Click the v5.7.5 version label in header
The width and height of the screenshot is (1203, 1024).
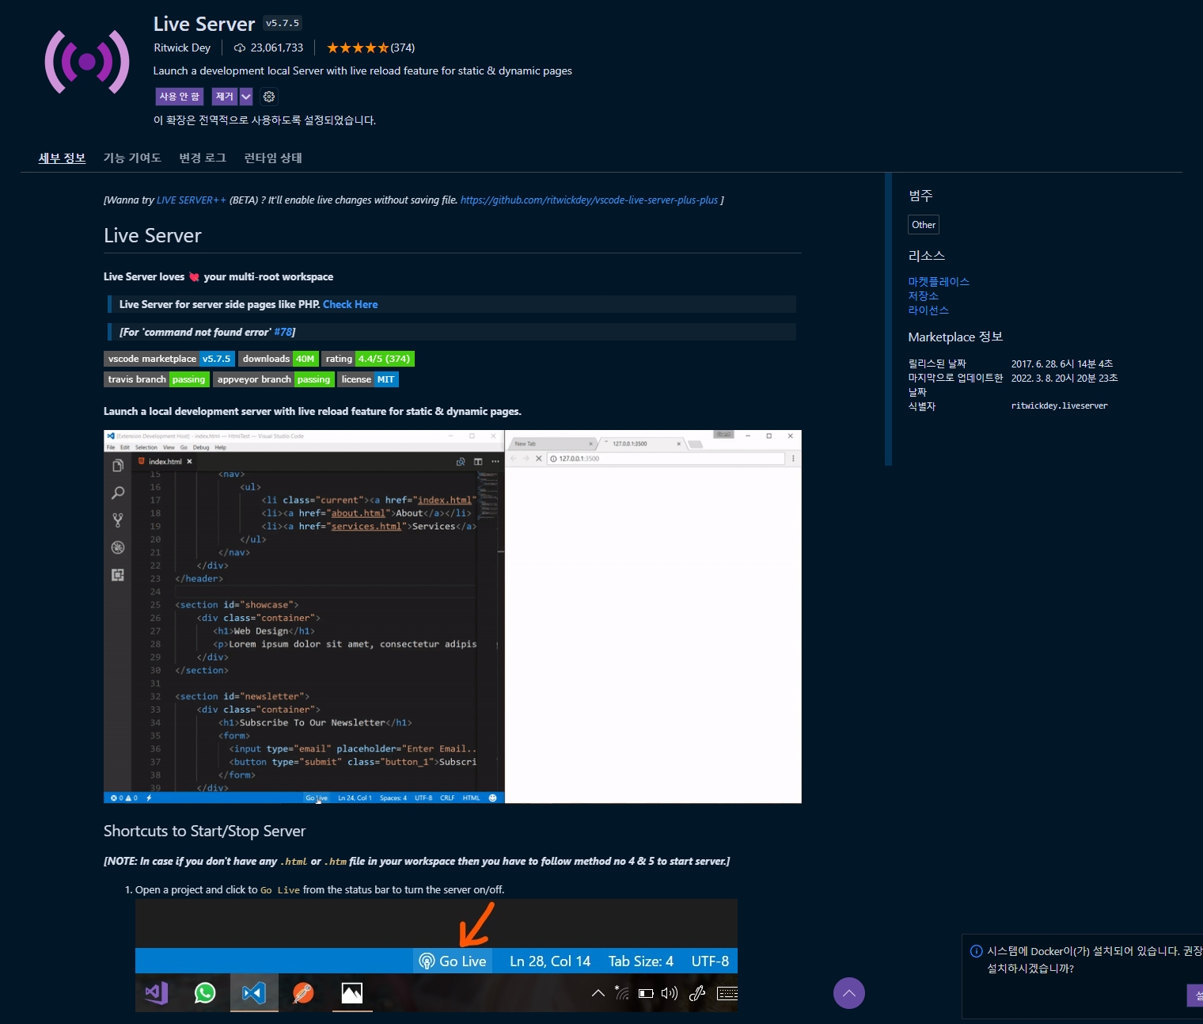point(283,23)
